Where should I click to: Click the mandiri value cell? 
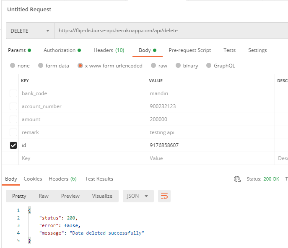coord(211,93)
